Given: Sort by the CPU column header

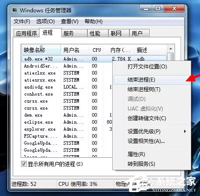Looking at the screenshot, I should pyautogui.click(x=96, y=50).
